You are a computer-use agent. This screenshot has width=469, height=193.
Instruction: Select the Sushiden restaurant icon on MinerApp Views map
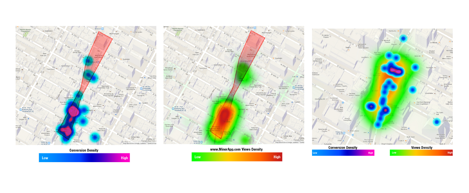274,58
